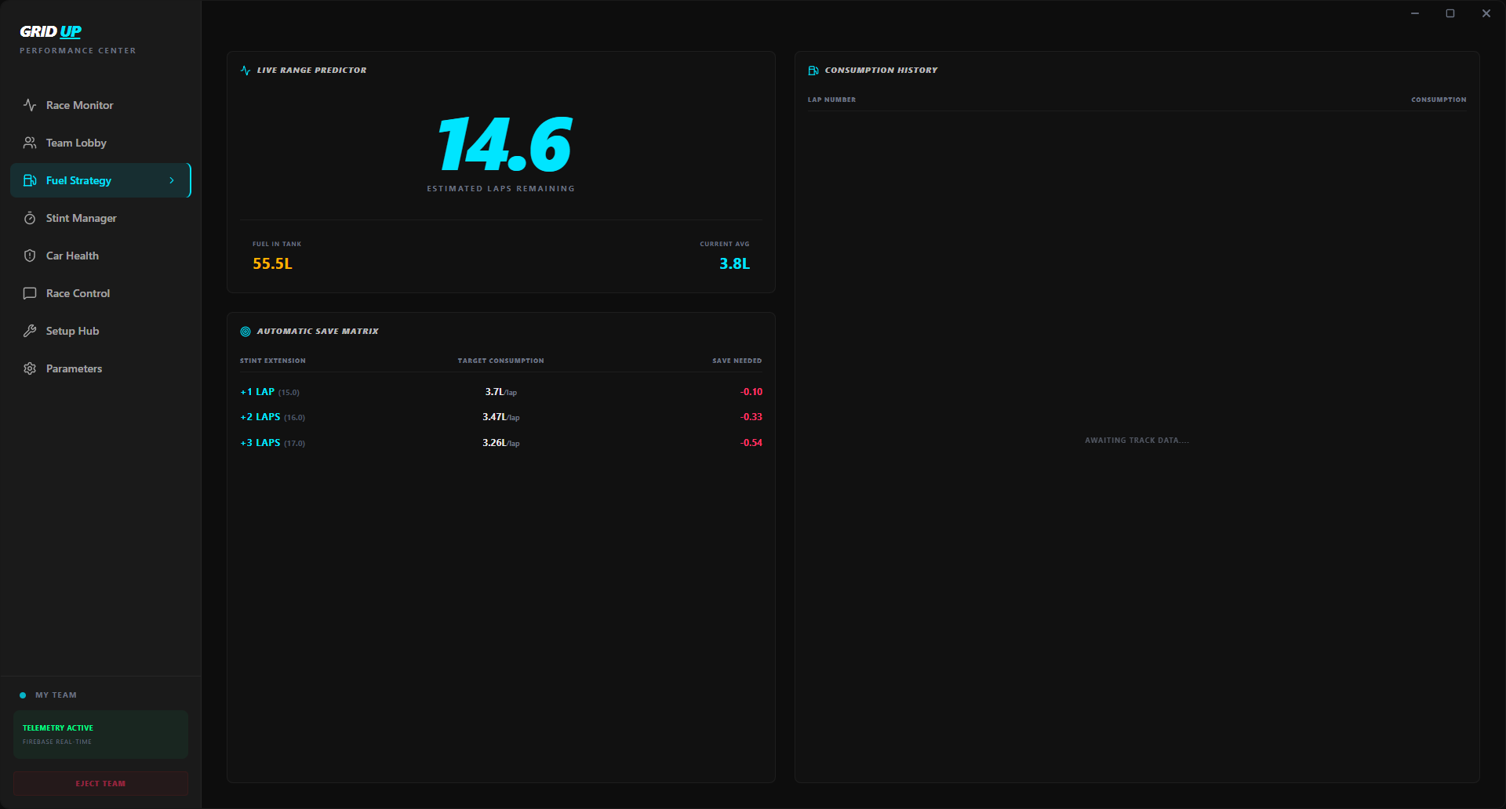Click the Race Monitor pulse icon
Screen dimensions: 1506x809
(30, 105)
